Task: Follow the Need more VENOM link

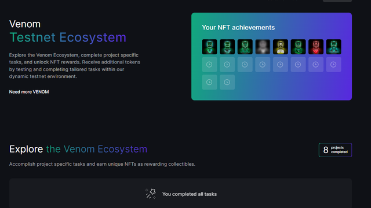Action: point(29,92)
